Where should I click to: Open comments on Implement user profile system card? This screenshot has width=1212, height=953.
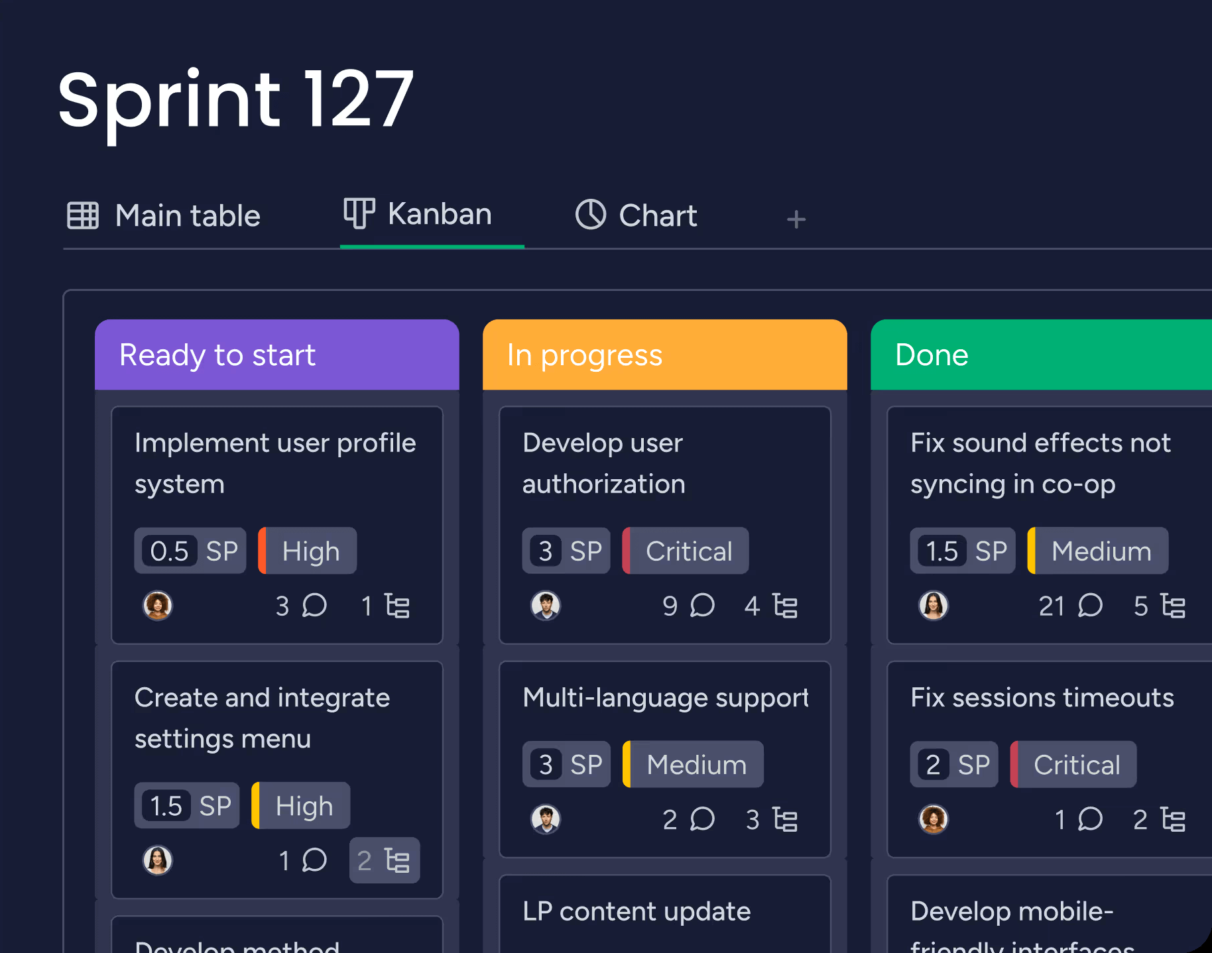tap(314, 605)
